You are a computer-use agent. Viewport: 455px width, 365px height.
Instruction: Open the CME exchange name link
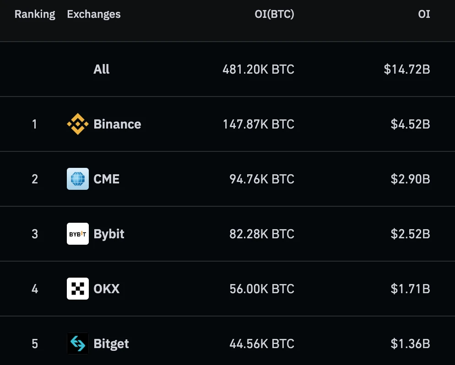pos(107,179)
